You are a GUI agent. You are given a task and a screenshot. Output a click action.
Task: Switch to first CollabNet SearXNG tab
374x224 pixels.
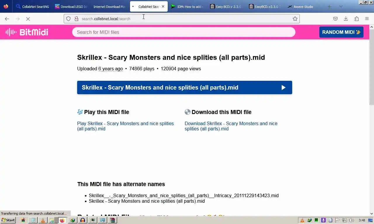click(32, 6)
